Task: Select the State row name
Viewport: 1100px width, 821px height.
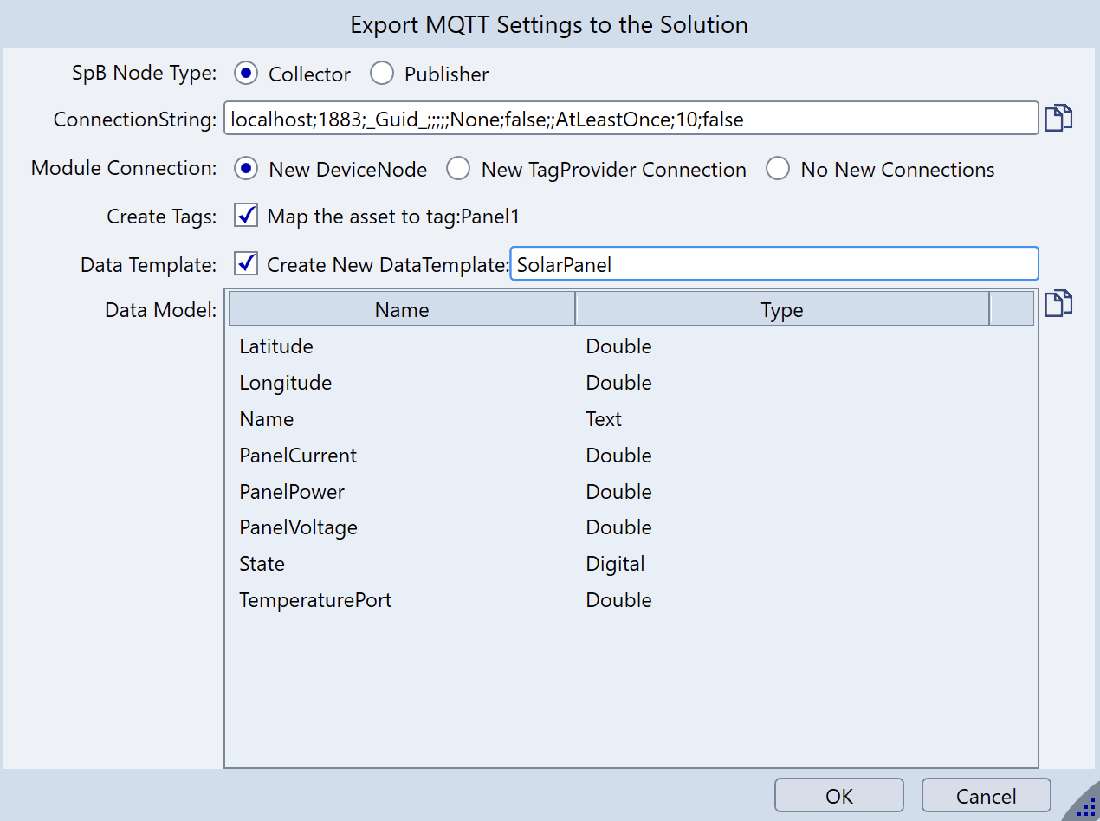Action: [x=262, y=564]
